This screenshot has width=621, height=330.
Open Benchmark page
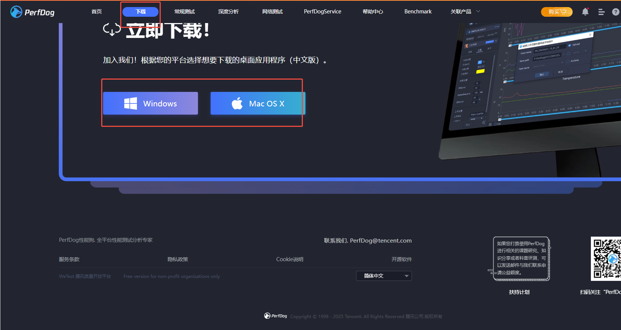(x=418, y=12)
